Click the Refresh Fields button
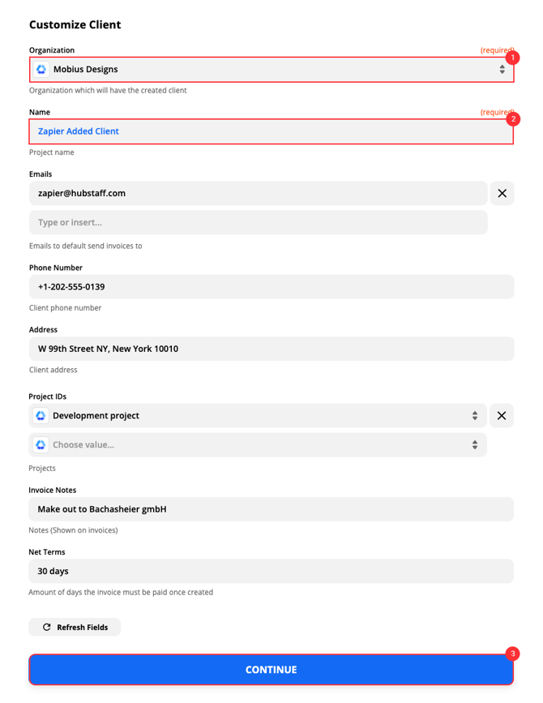Image resolution: width=543 pixels, height=703 pixels. coord(75,628)
